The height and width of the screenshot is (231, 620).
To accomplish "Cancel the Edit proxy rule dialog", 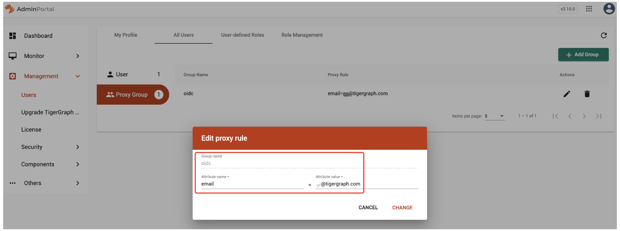I will click(x=368, y=208).
